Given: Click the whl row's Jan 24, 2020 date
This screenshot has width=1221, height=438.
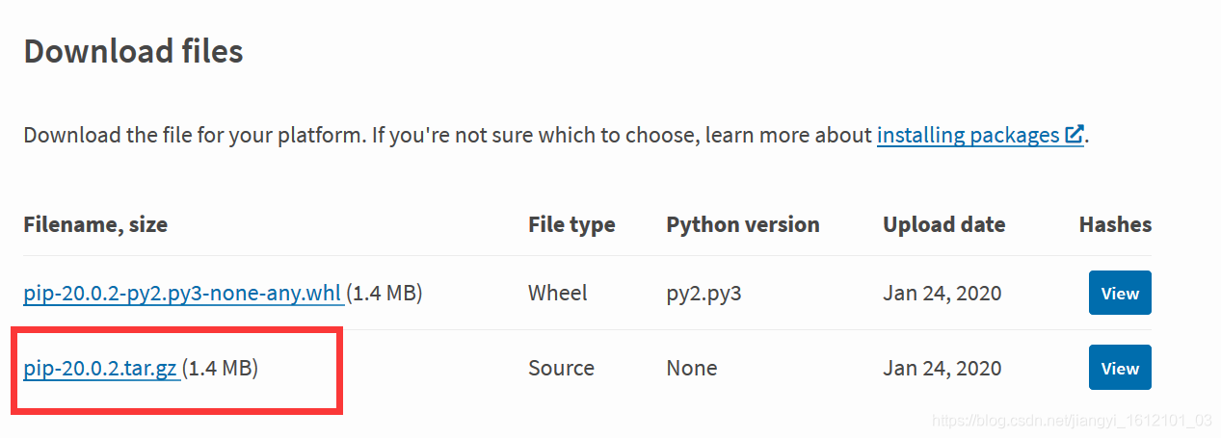Looking at the screenshot, I should click(942, 293).
